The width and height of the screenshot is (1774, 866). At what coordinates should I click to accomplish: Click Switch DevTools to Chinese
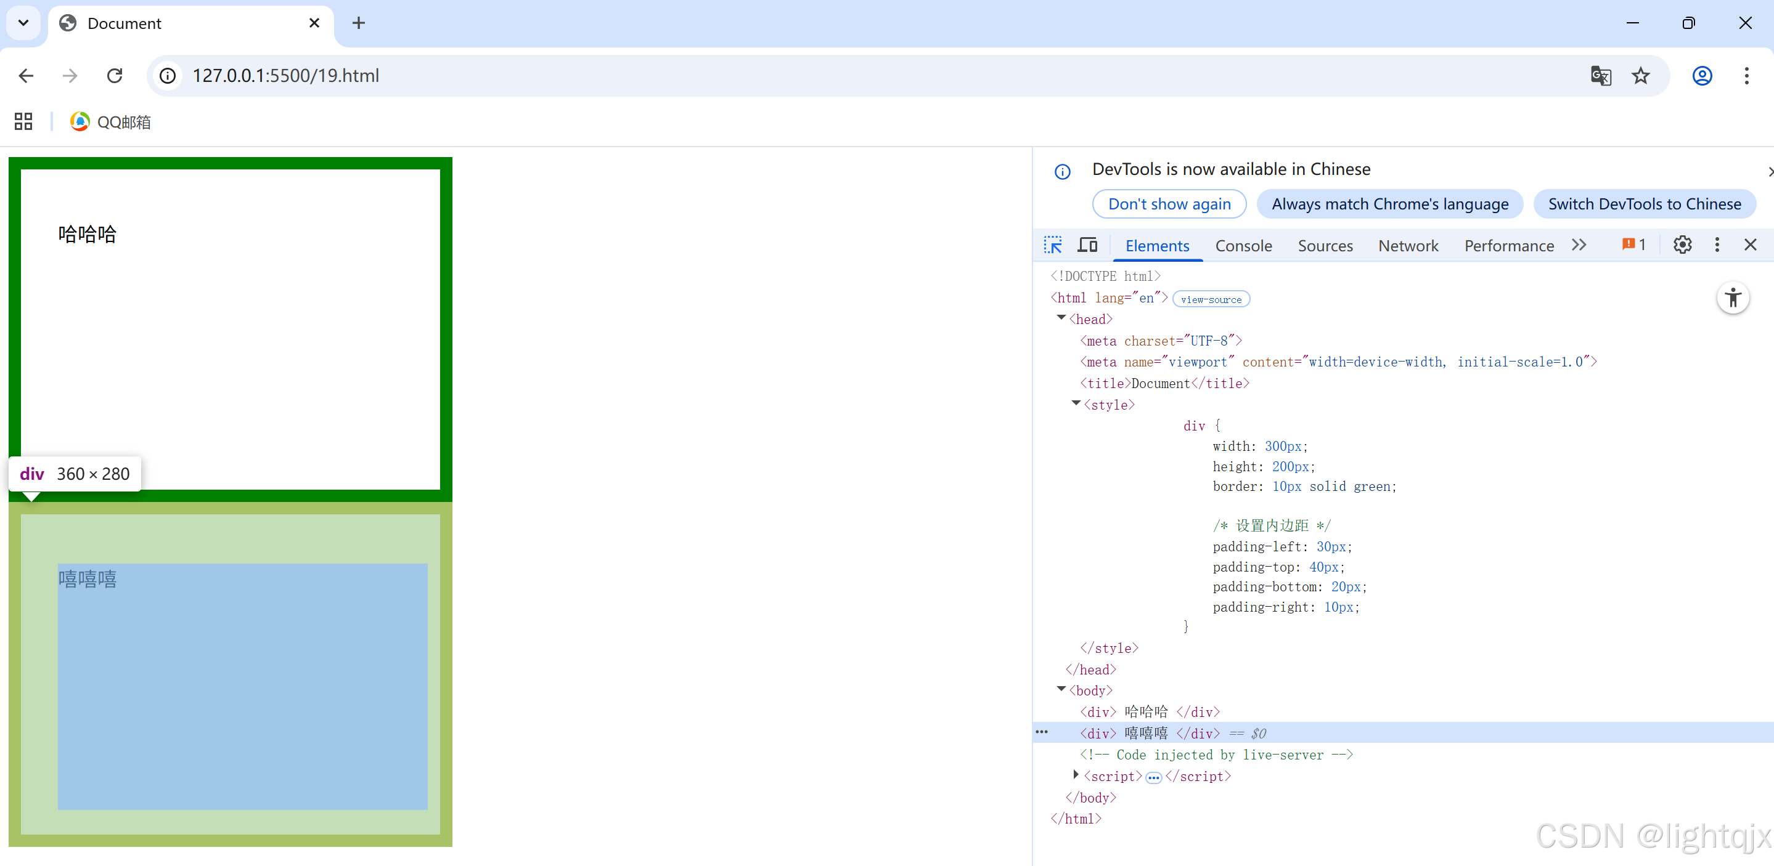[1644, 204]
